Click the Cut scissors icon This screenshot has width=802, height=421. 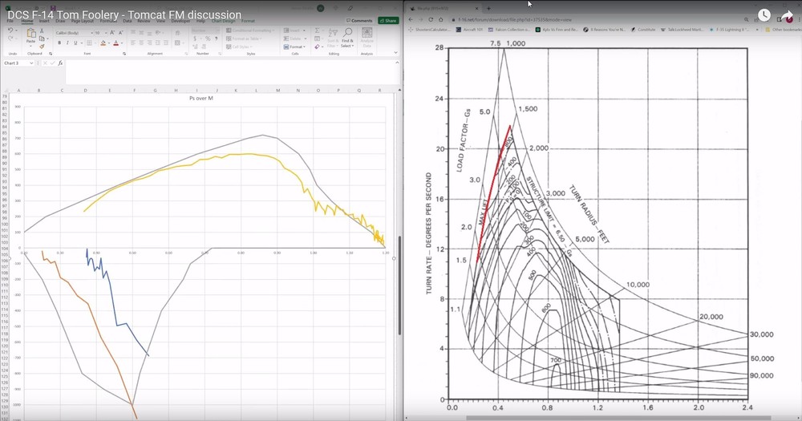pos(42,31)
